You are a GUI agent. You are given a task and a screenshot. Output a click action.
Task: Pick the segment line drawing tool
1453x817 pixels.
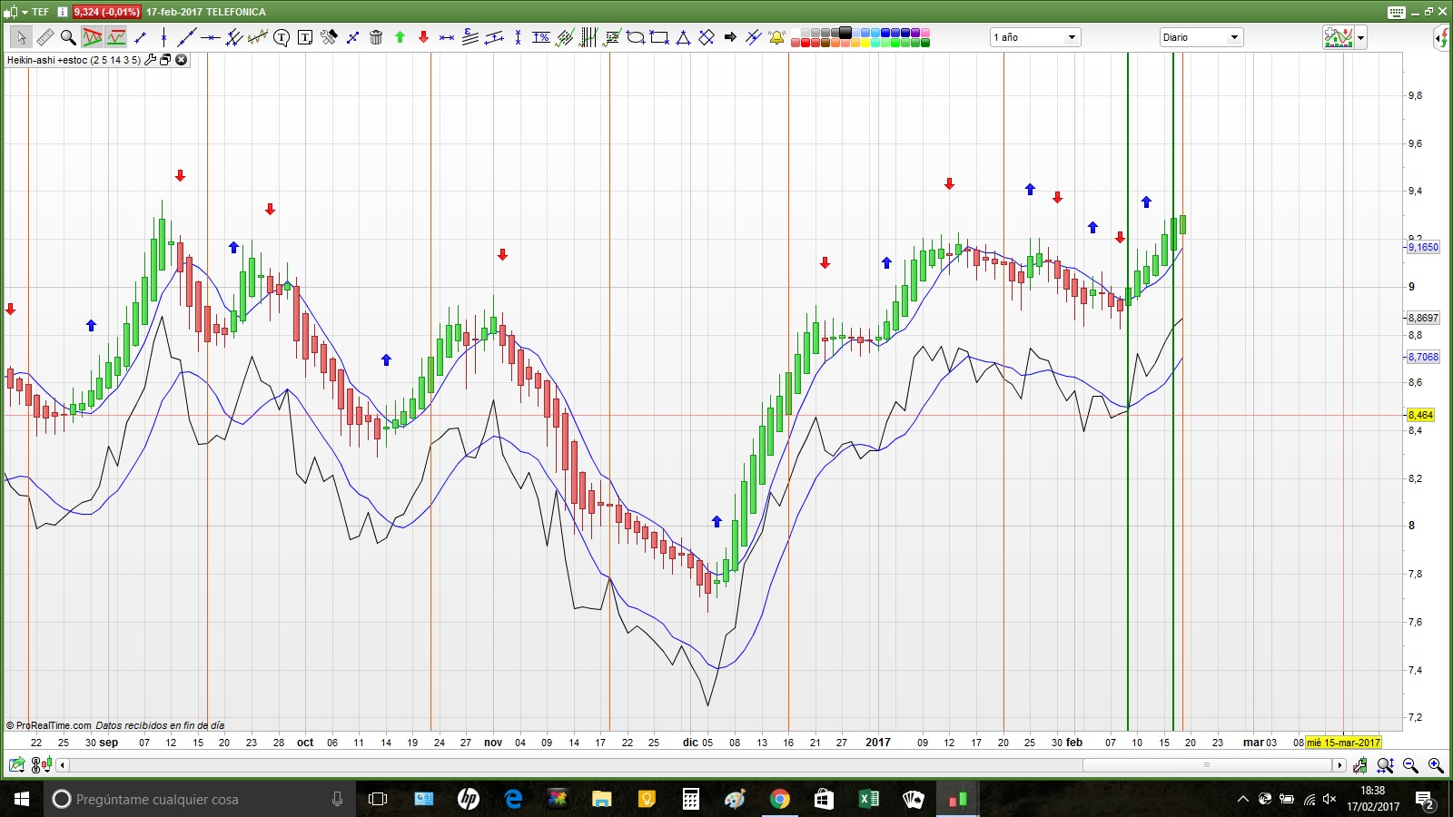[x=140, y=37]
